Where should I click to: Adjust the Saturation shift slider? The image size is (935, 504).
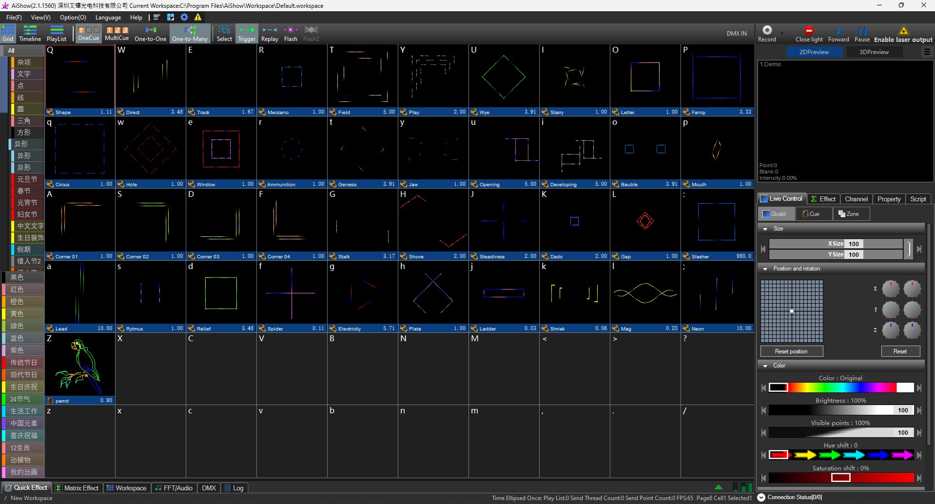(841, 478)
